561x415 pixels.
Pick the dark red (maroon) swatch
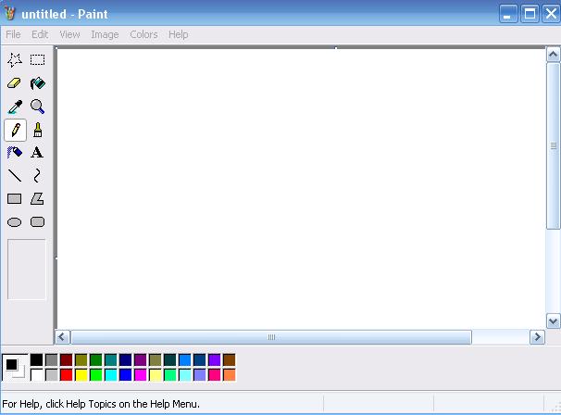tap(66, 359)
